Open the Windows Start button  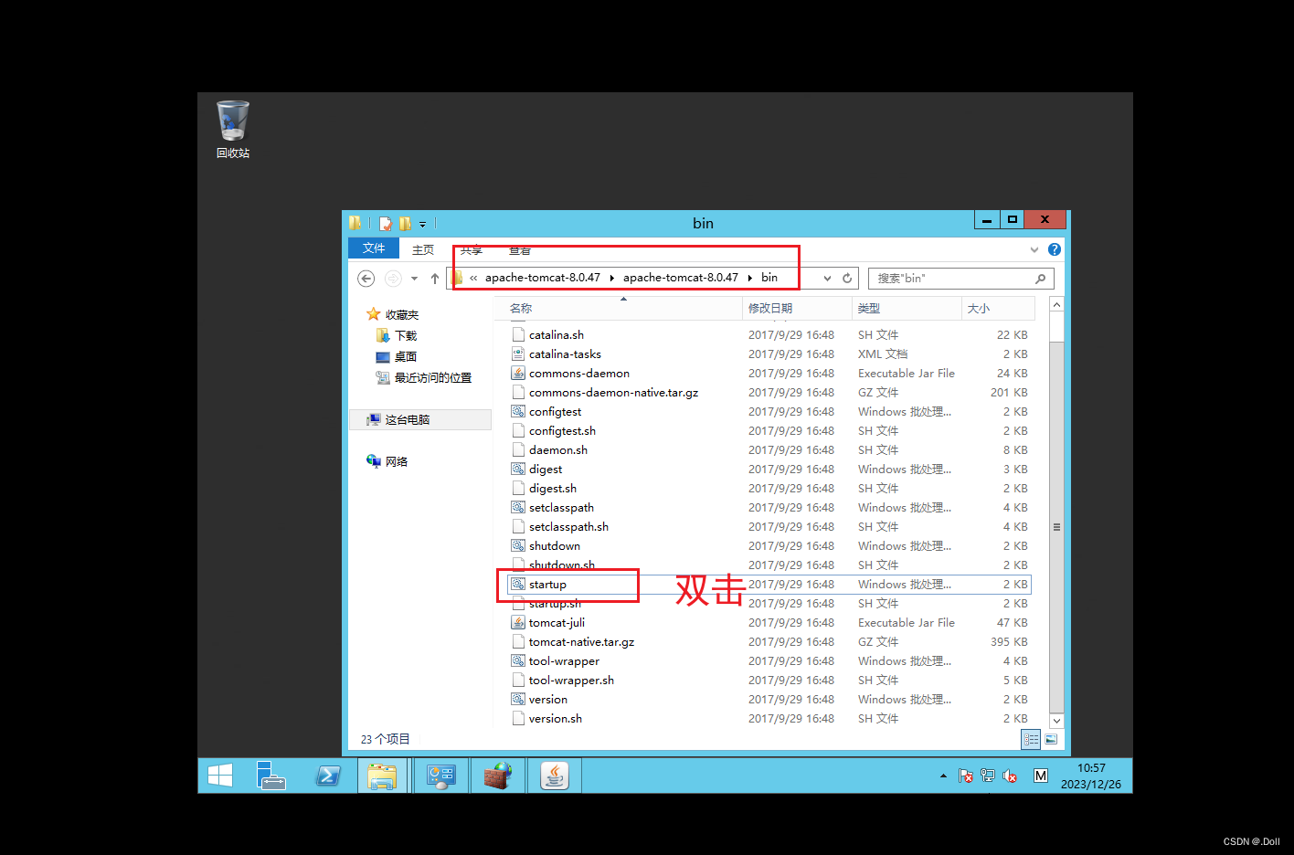(x=220, y=776)
